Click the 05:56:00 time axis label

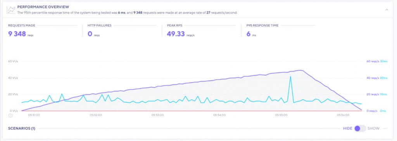pyautogui.click(x=343, y=115)
